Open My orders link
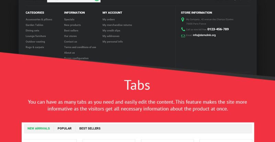The image size is (275, 142). tap(109, 20)
